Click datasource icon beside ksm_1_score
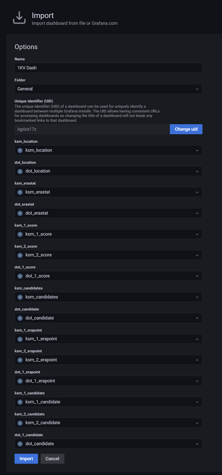This screenshot has height=475, width=222. [20, 234]
